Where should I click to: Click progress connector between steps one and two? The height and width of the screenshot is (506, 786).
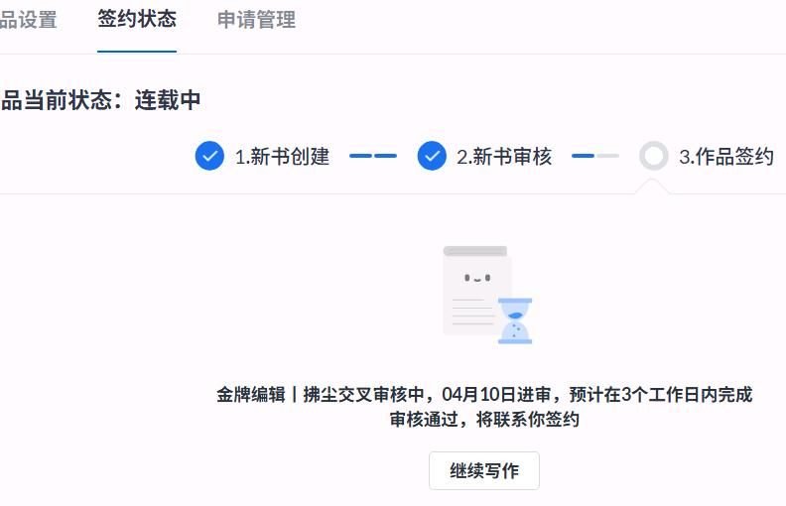373,156
